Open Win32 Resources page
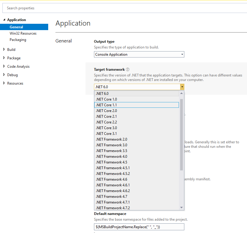Image resolution: width=247 pixels, height=233 pixels. (x=23, y=33)
